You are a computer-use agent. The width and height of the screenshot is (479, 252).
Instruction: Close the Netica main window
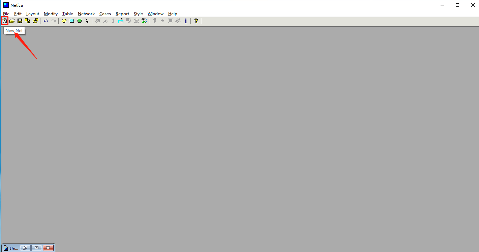[x=473, y=5]
